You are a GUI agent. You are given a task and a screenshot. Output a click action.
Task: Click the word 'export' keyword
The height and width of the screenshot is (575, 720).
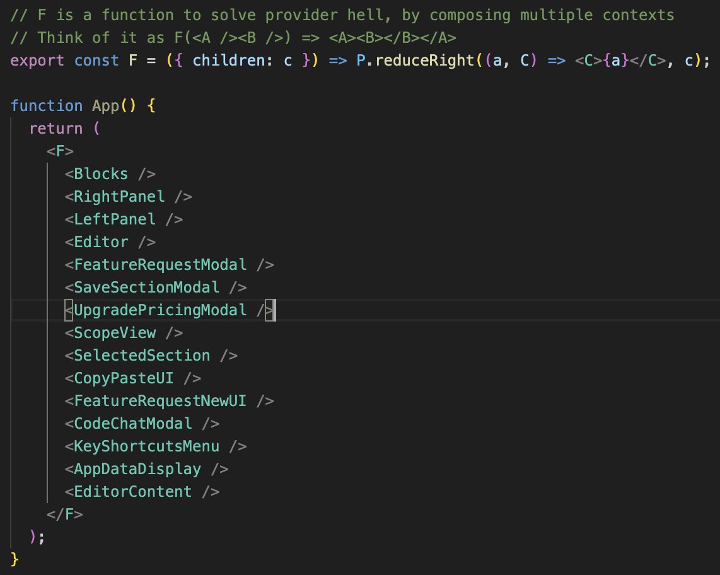tap(37, 61)
